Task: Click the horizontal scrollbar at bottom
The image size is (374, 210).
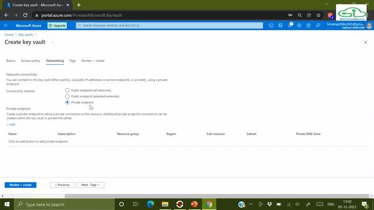Action: point(217,196)
